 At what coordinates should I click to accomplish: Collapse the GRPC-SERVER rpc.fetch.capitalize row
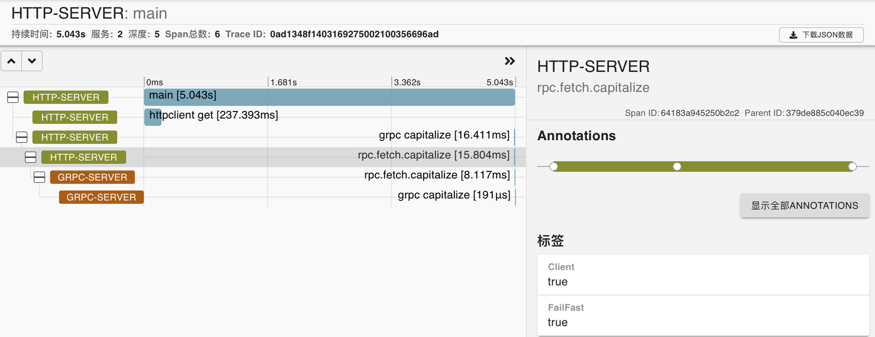coord(39,177)
